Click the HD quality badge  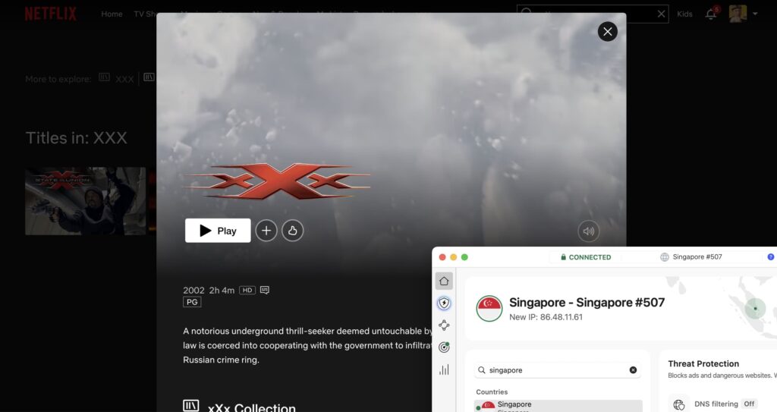click(247, 290)
